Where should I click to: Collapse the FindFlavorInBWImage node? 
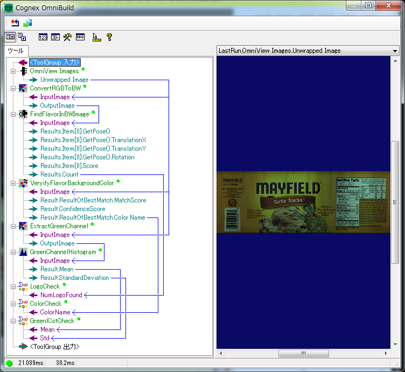click(13, 114)
